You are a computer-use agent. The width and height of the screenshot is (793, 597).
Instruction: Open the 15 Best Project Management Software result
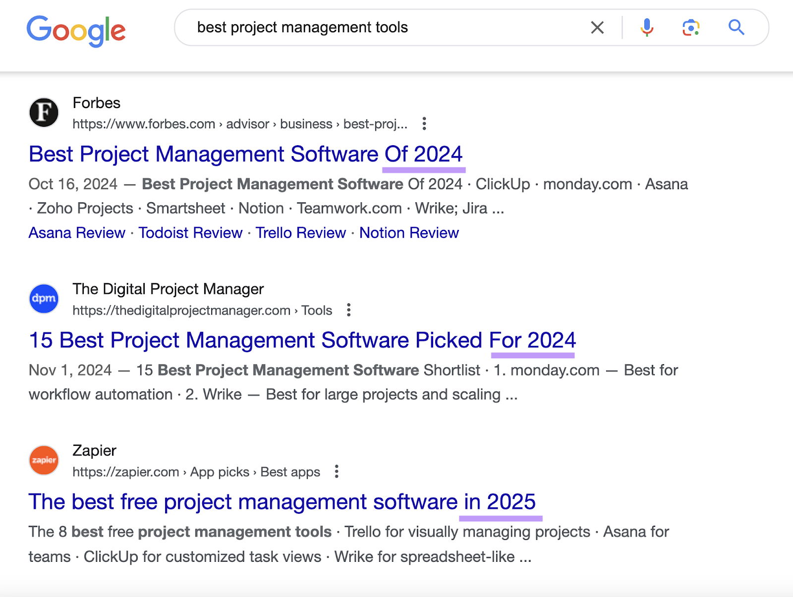click(302, 340)
